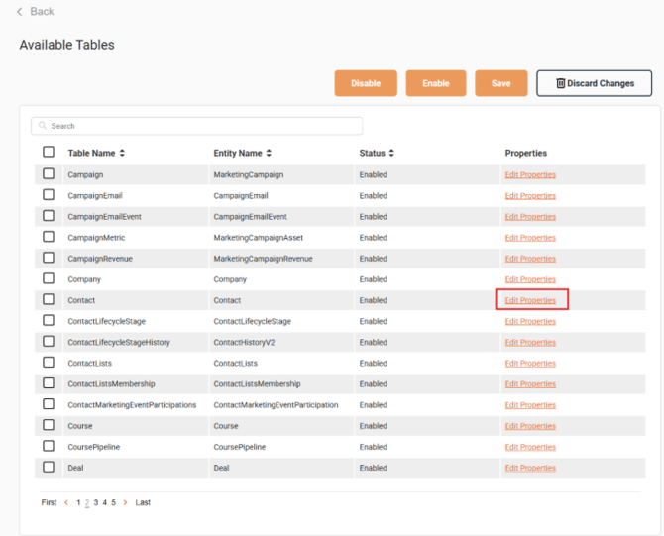Click the Disable button

tap(366, 84)
